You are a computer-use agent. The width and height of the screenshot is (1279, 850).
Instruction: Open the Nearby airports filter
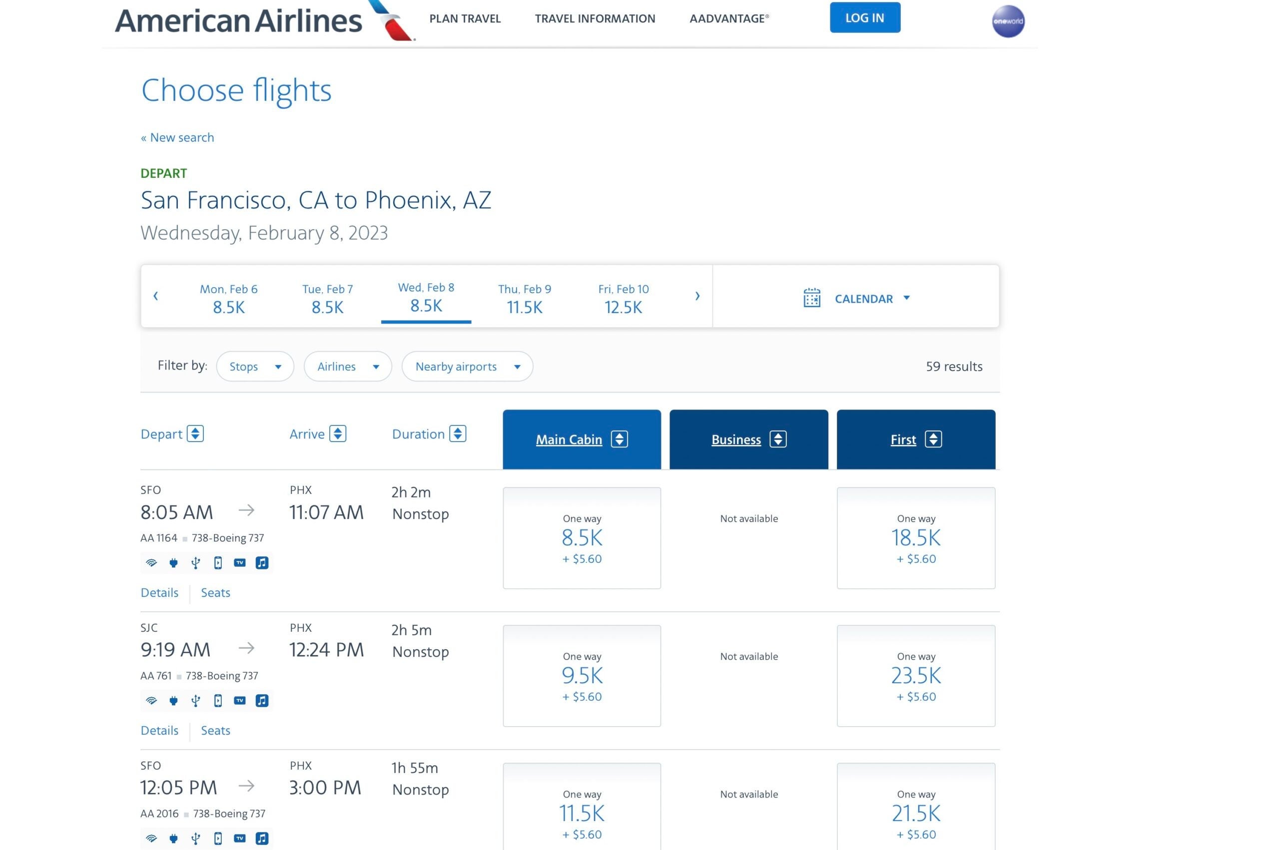pyautogui.click(x=467, y=367)
